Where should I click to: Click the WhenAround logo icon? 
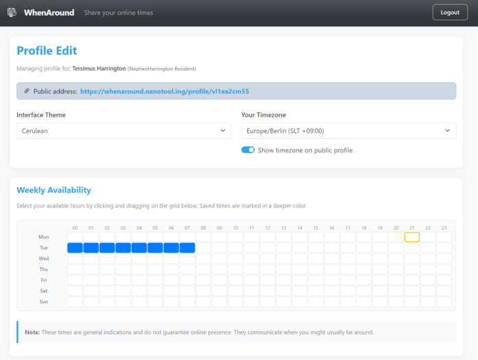coord(12,12)
